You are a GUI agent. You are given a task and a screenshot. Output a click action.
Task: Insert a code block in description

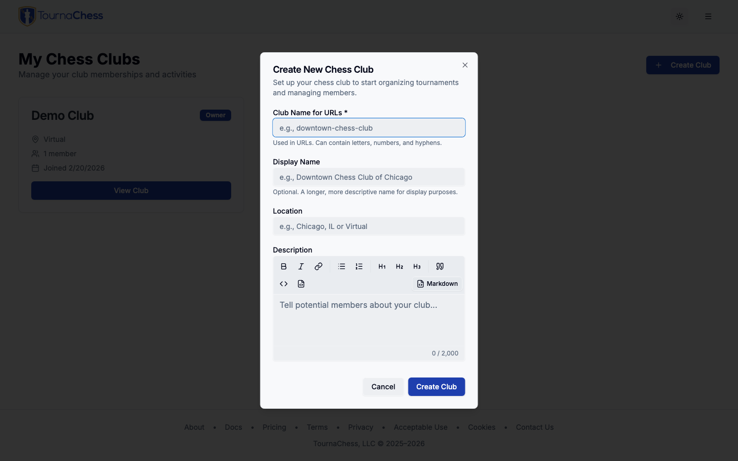301,284
